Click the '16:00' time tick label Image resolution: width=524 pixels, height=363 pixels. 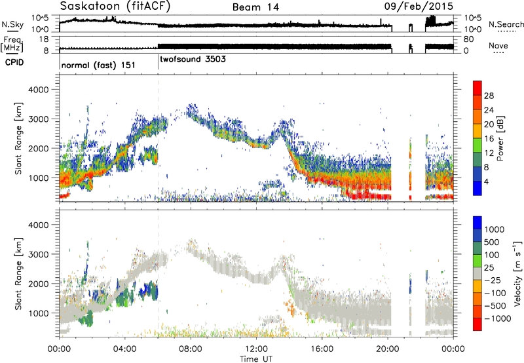point(322,349)
